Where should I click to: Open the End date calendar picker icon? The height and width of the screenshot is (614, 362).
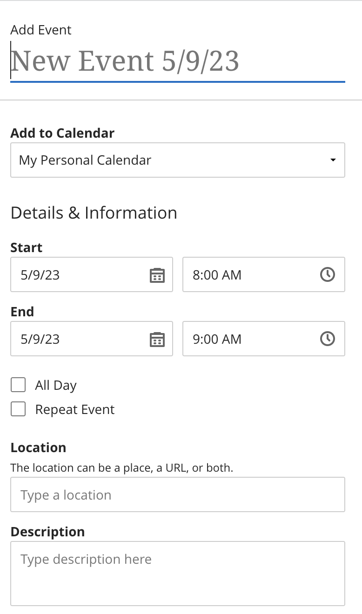point(157,339)
